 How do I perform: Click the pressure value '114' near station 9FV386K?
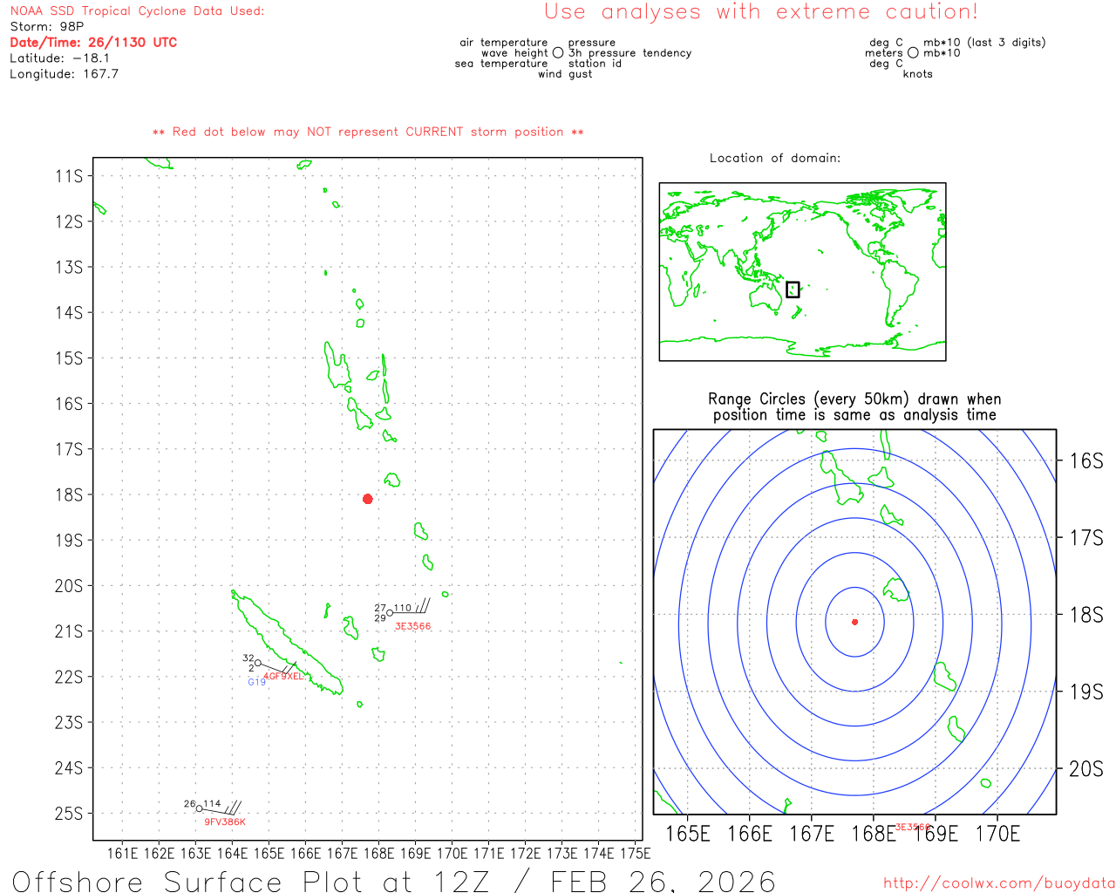(212, 803)
